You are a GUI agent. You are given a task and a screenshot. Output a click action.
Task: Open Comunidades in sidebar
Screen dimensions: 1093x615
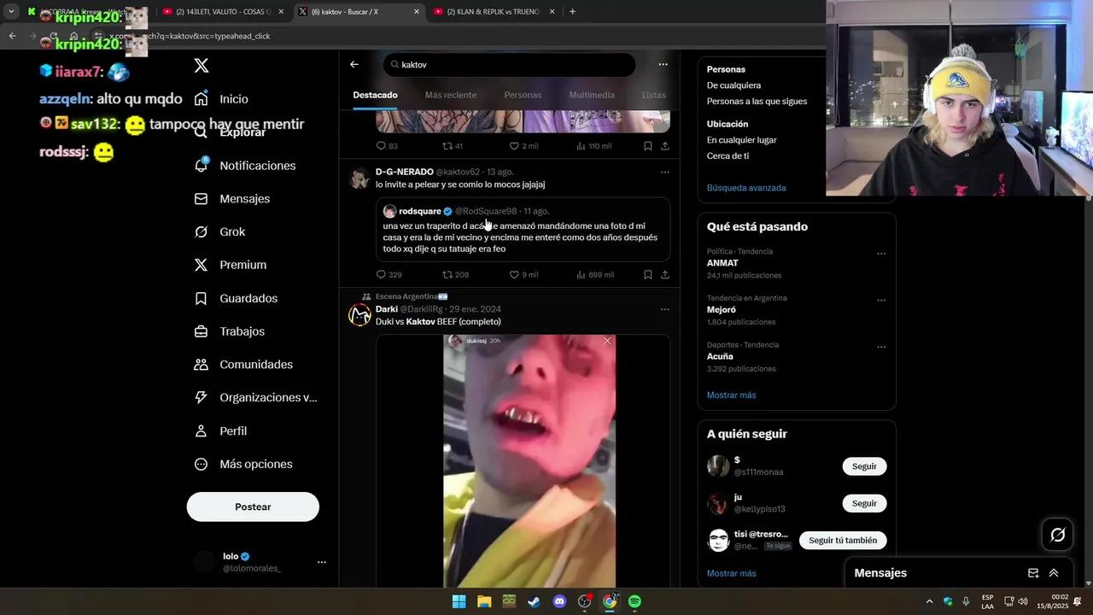click(243, 365)
